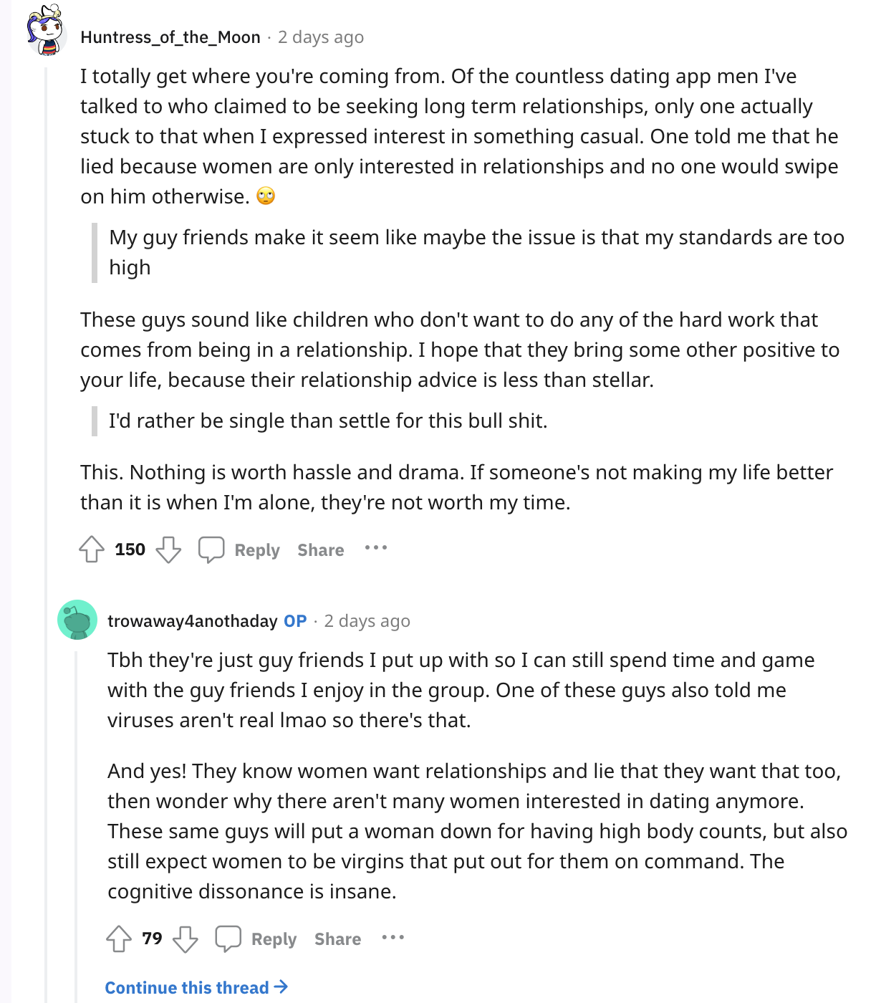Viewport: 881px width, 1003px height.
Task: Upvote Huntress_of_the_Moon's comment
Action: pos(92,550)
